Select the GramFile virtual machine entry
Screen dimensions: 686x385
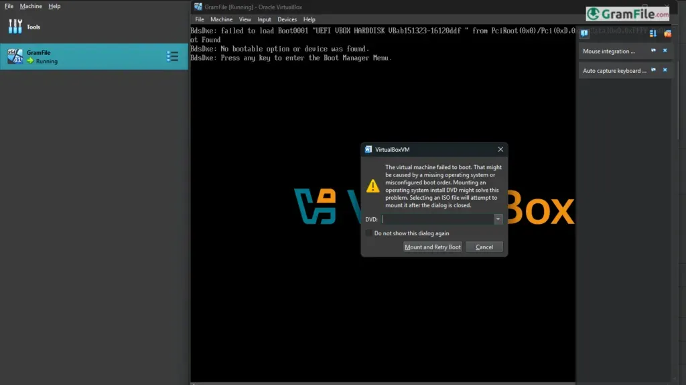point(94,56)
